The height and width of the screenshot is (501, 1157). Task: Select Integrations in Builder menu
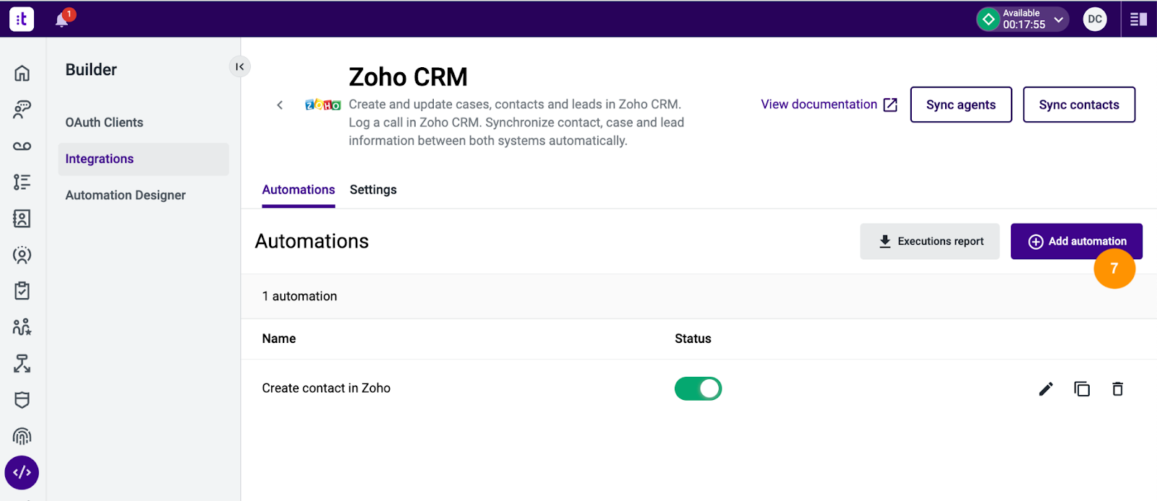click(x=143, y=159)
